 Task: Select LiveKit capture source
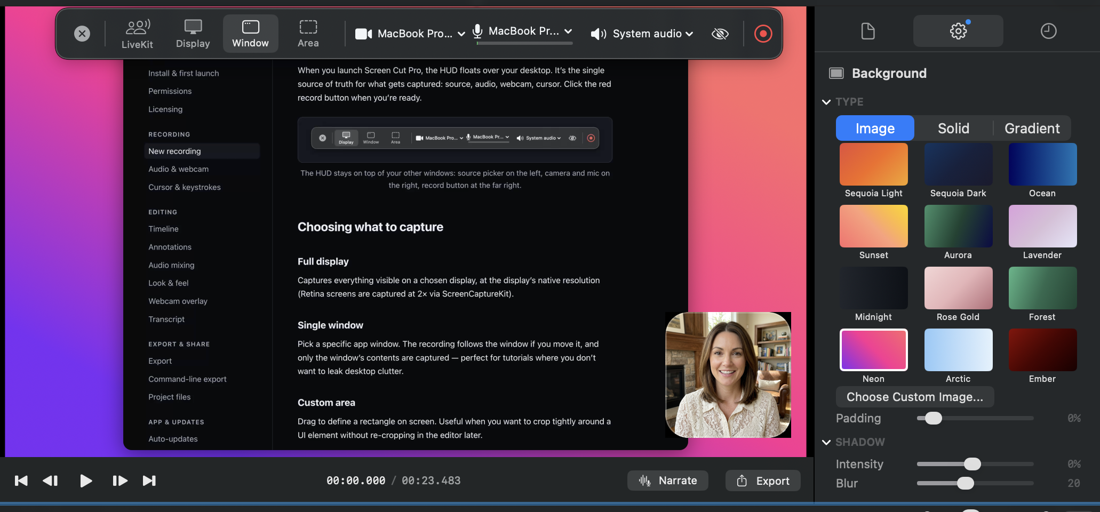[137, 34]
